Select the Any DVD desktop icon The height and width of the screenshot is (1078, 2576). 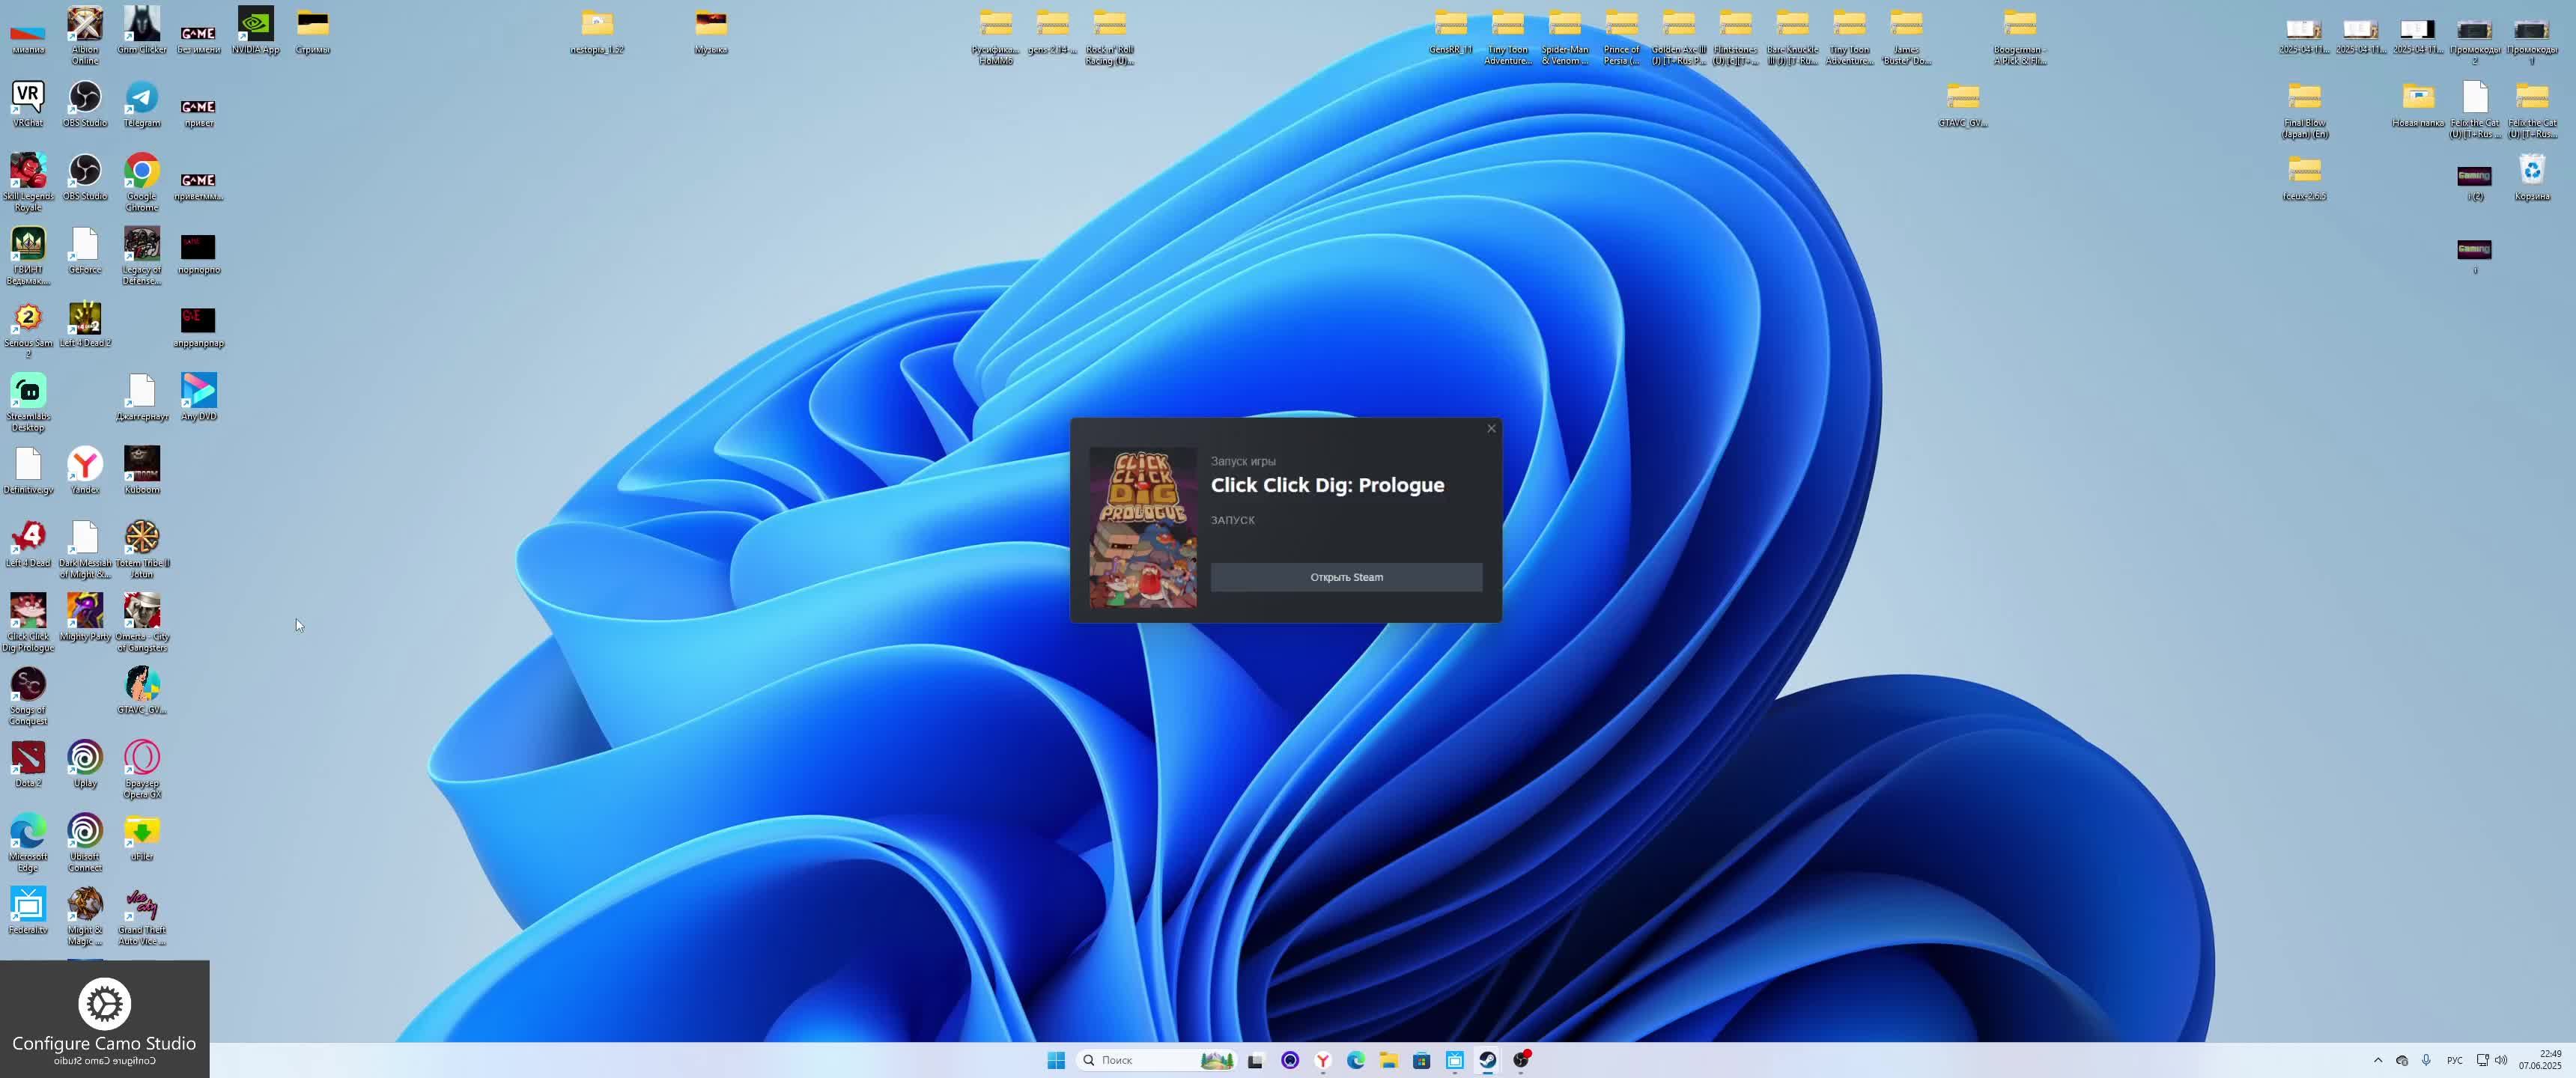click(x=199, y=397)
